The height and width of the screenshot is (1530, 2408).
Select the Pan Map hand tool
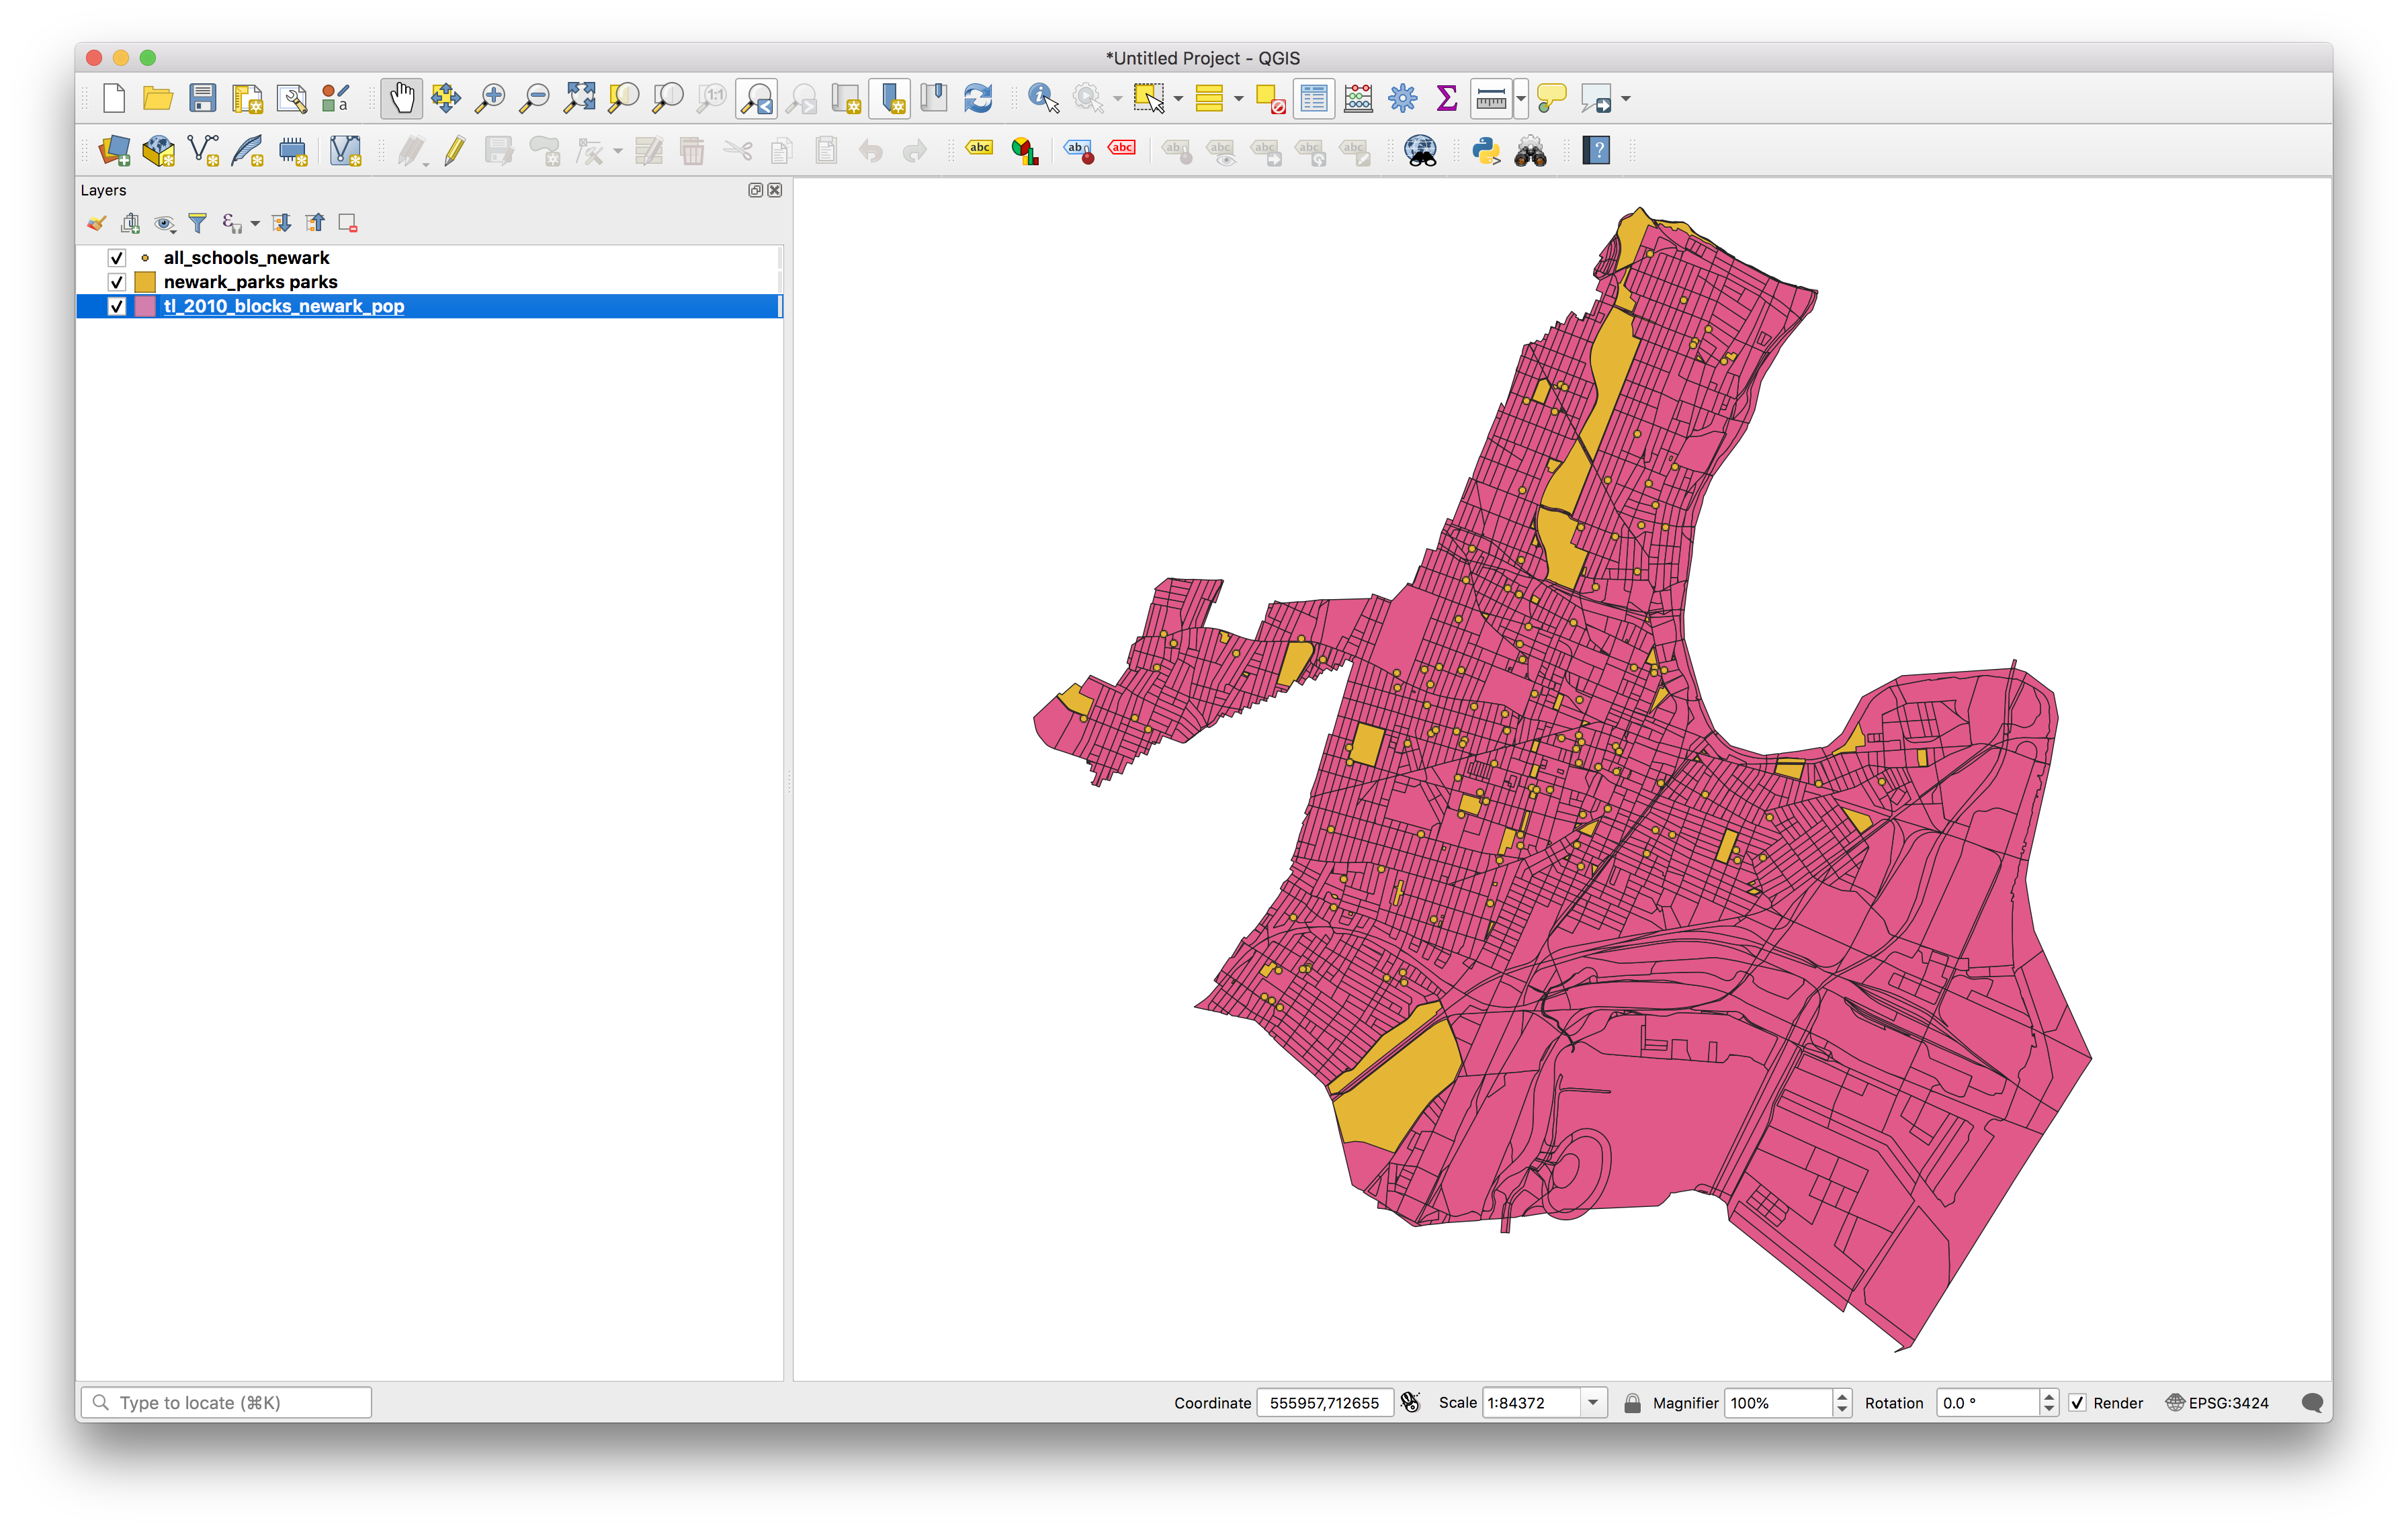[401, 98]
